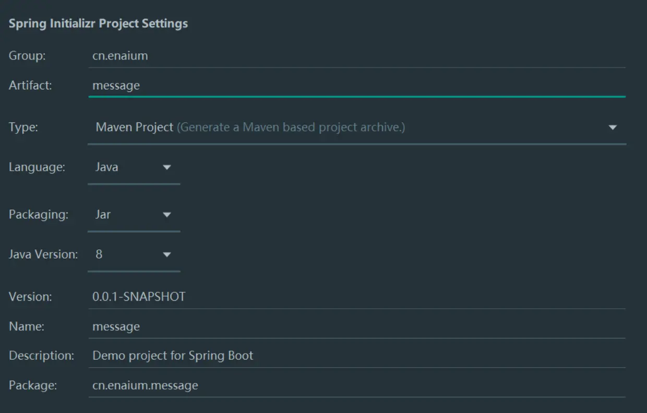Click the Artifact label
Image resolution: width=647 pixels, height=413 pixels.
click(30, 85)
